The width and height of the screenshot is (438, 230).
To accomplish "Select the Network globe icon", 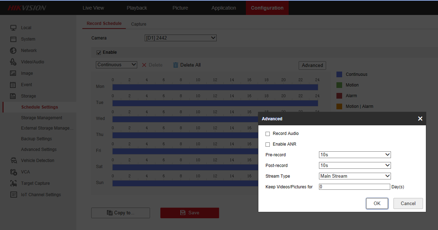I will 13,51.
